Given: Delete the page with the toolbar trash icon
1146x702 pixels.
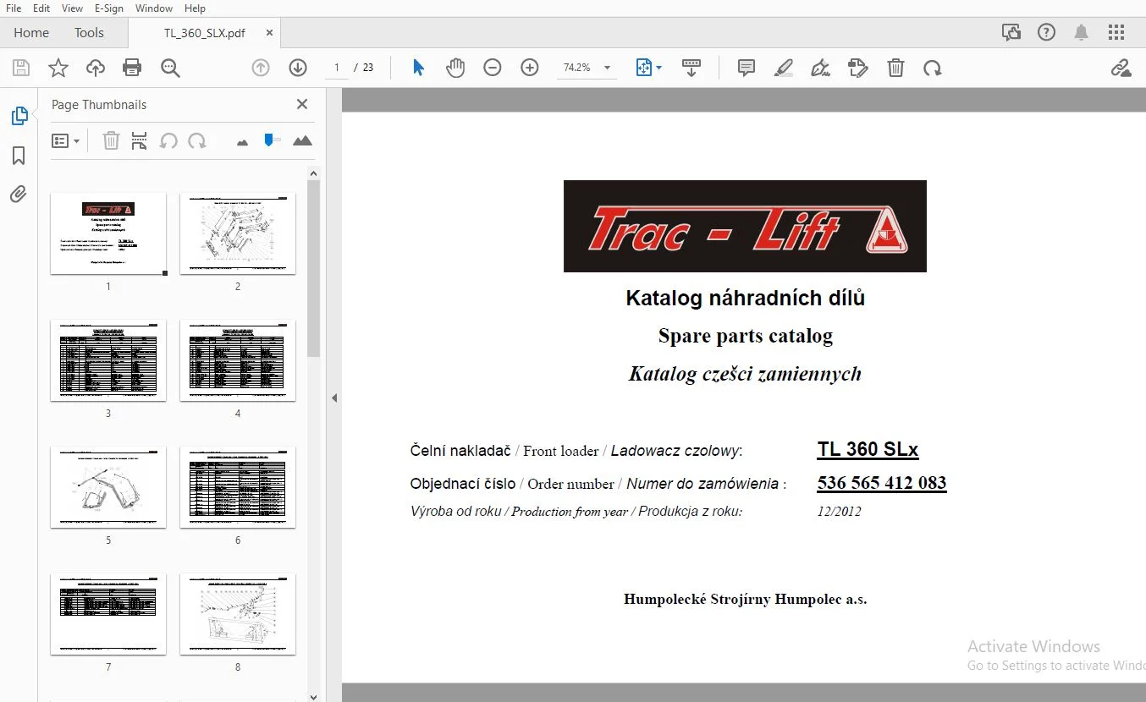Looking at the screenshot, I should pyautogui.click(x=895, y=68).
